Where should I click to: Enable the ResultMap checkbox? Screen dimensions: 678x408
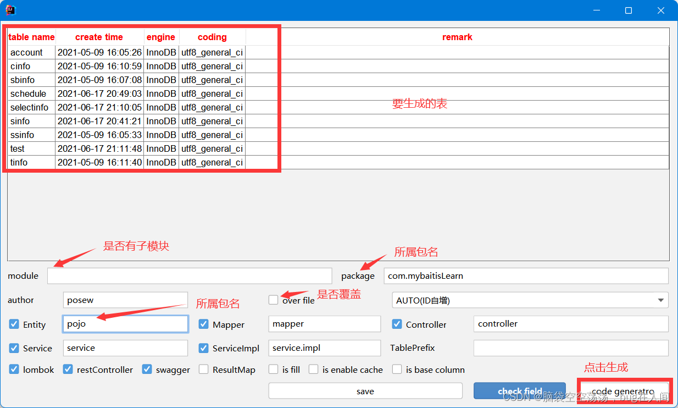(204, 370)
